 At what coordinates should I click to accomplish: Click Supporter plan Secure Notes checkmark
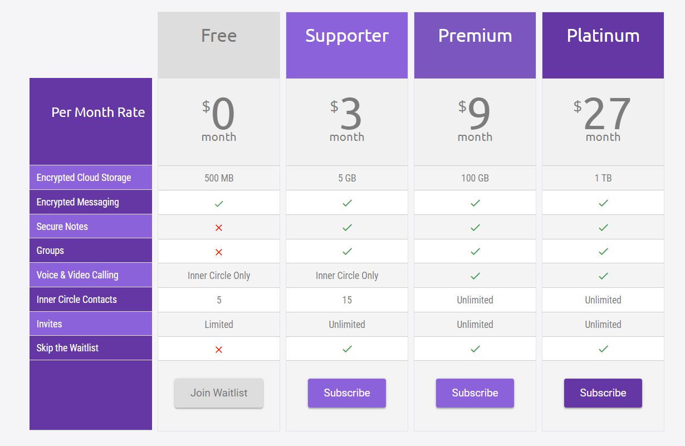(347, 228)
